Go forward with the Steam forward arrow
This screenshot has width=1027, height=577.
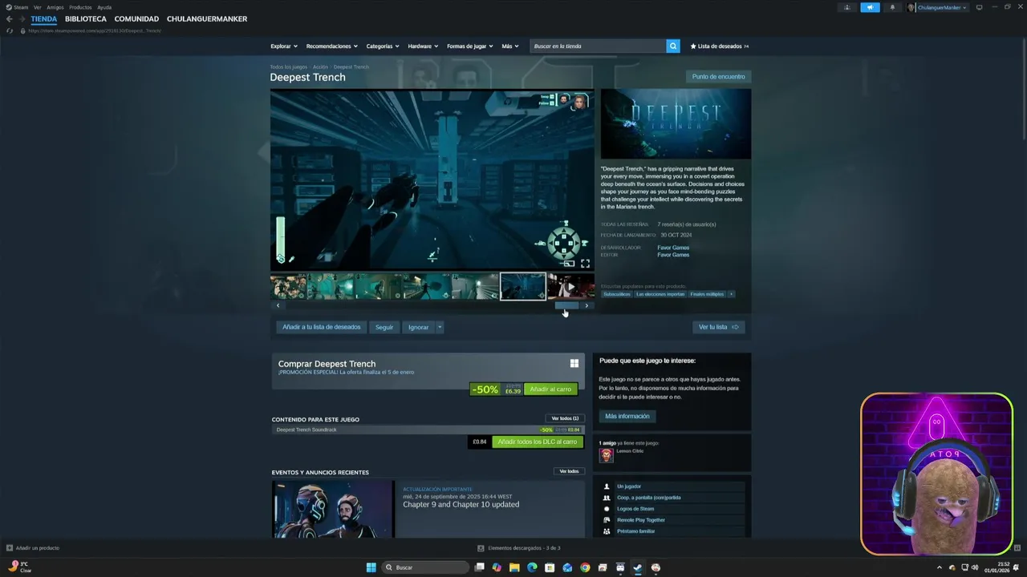click(22, 19)
